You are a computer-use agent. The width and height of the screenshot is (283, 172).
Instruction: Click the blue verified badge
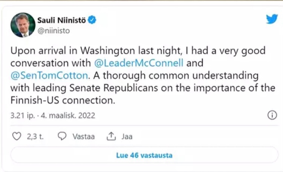(92, 20)
